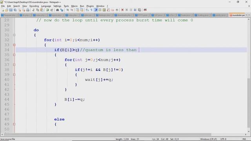Click the Paste clipboard icon
This screenshot has height=141, width=251.
point(42,10)
